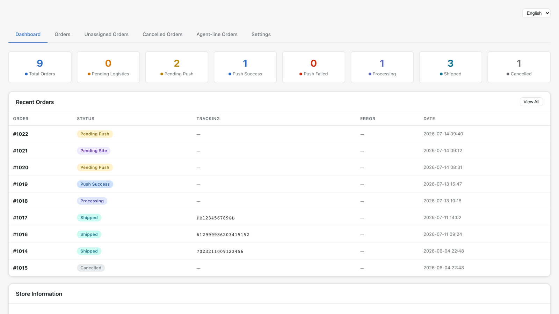
Task: Click the Store Information heading
Action: coord(39,294)
